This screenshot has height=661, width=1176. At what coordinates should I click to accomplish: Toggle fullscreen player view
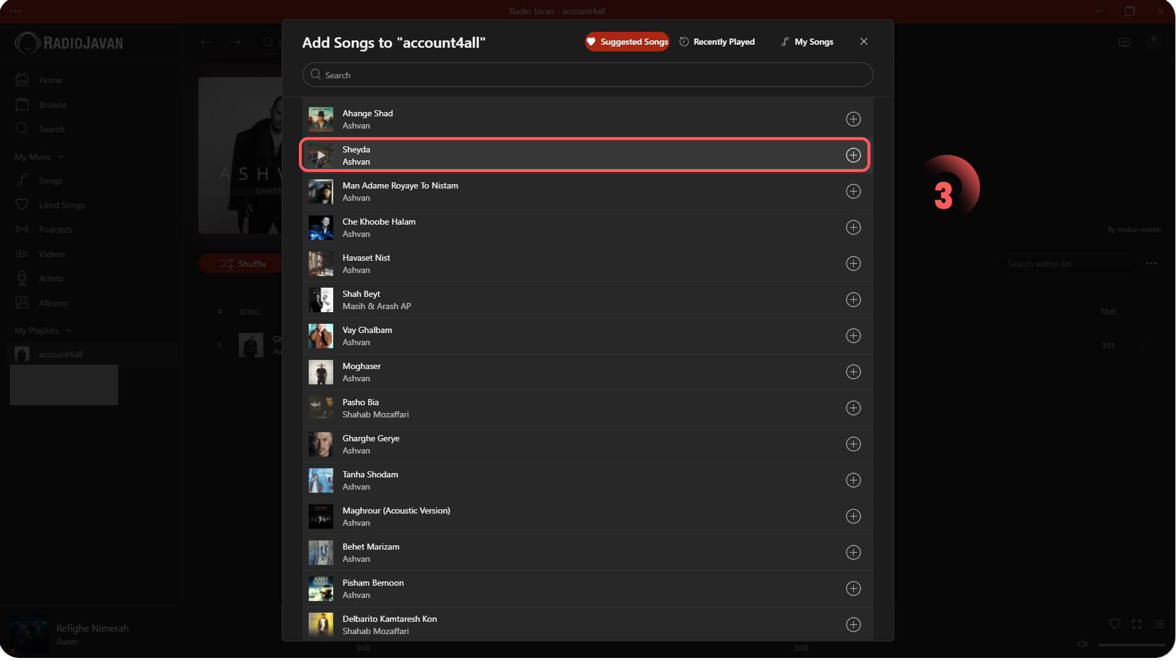(1137, 624)
